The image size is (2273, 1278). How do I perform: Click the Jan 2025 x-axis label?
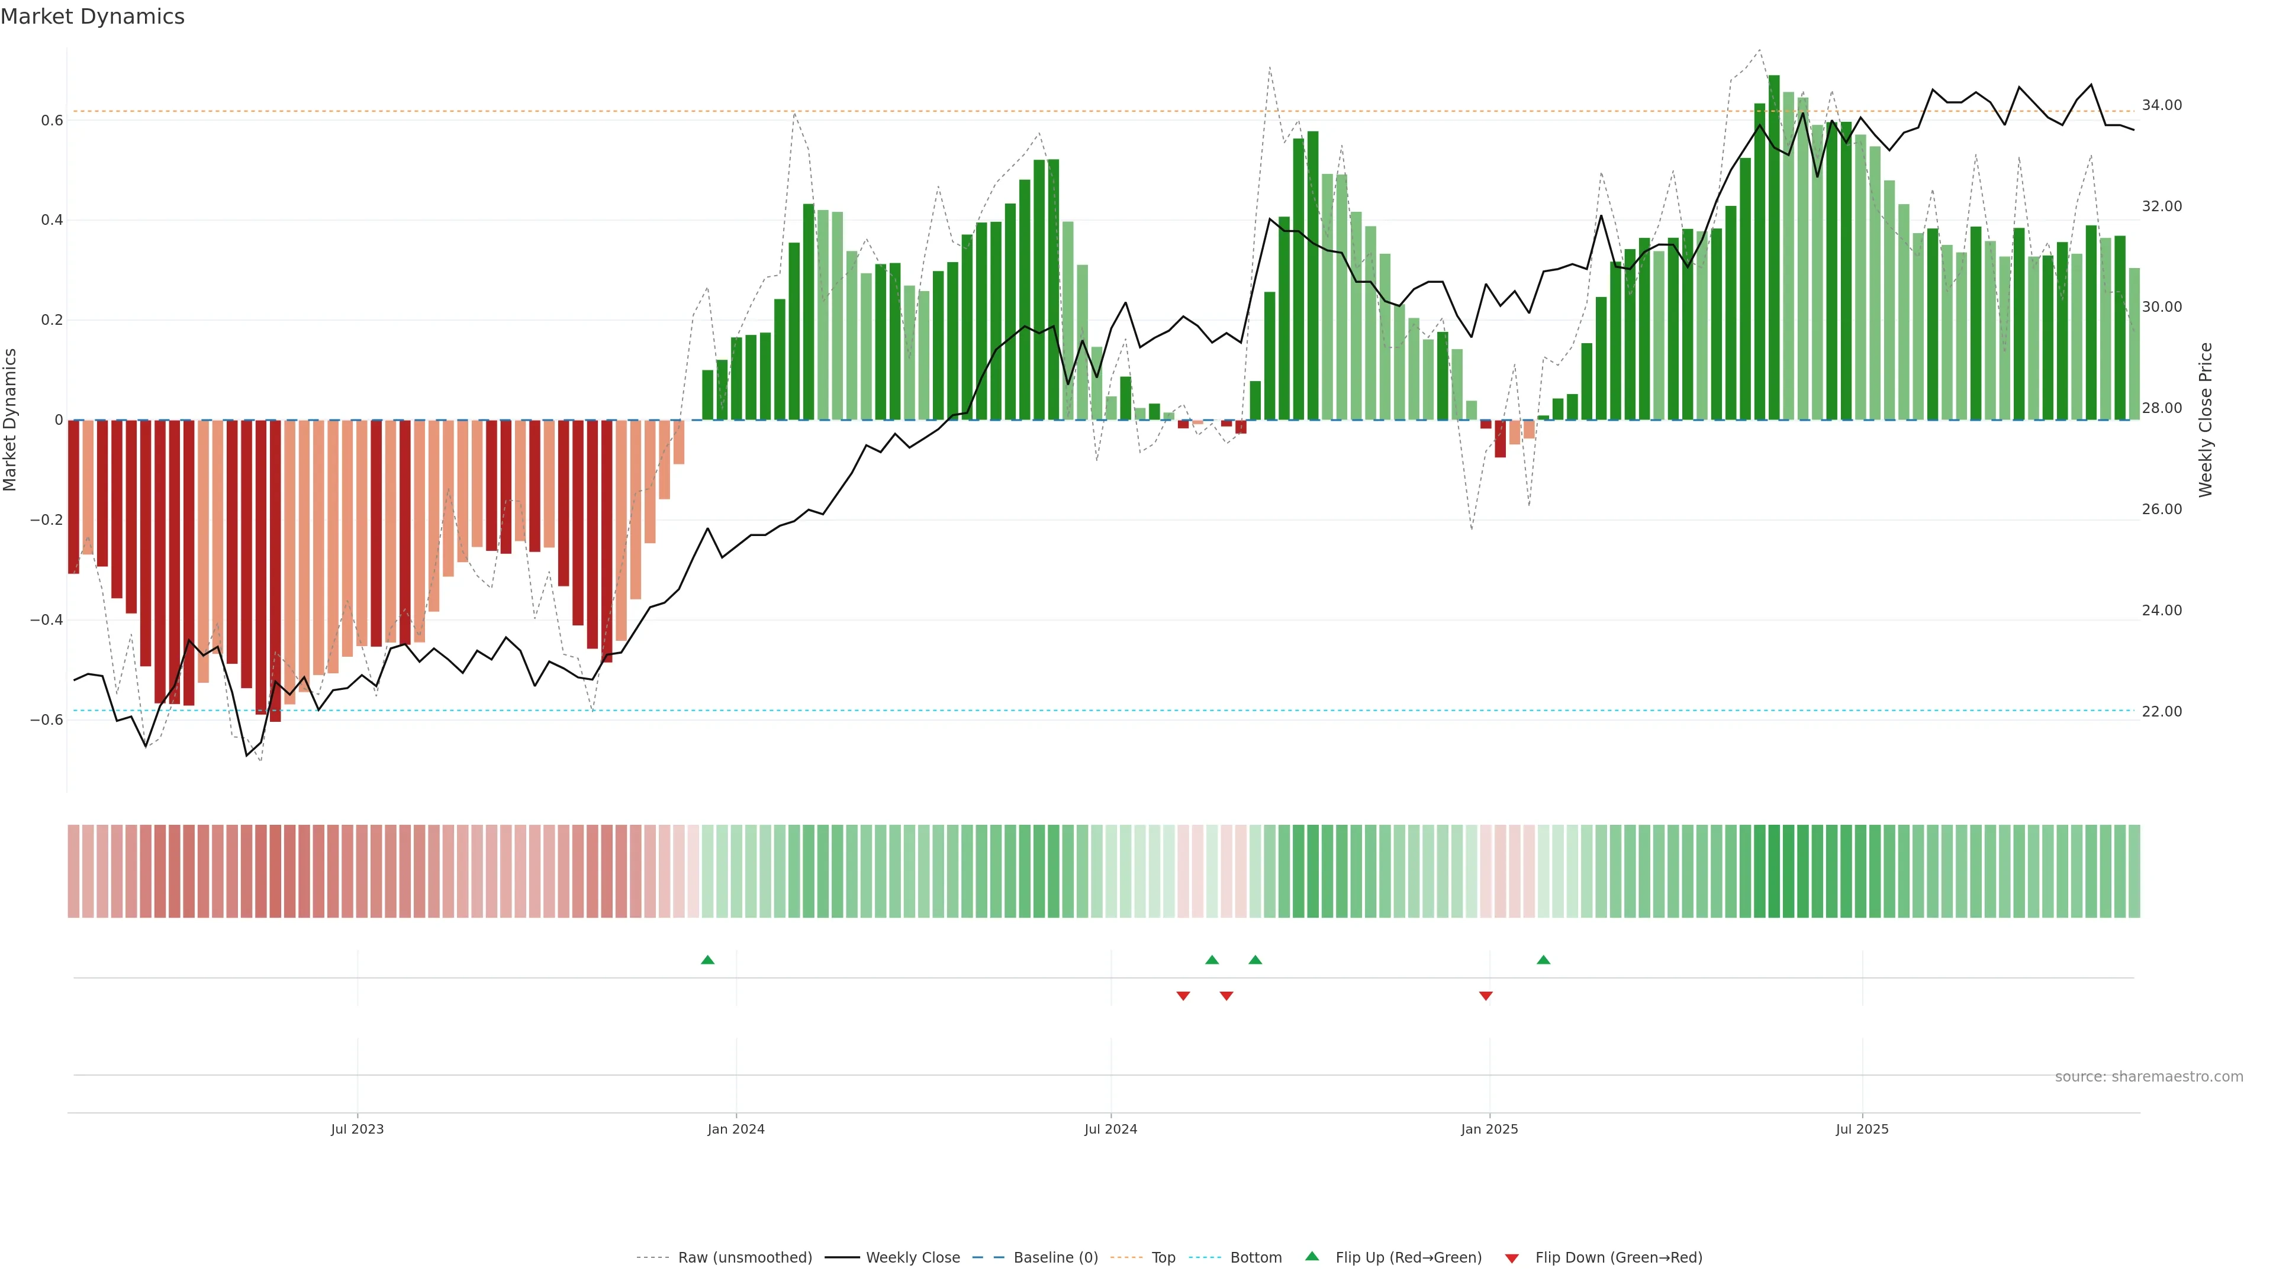coord(1489,1129)
